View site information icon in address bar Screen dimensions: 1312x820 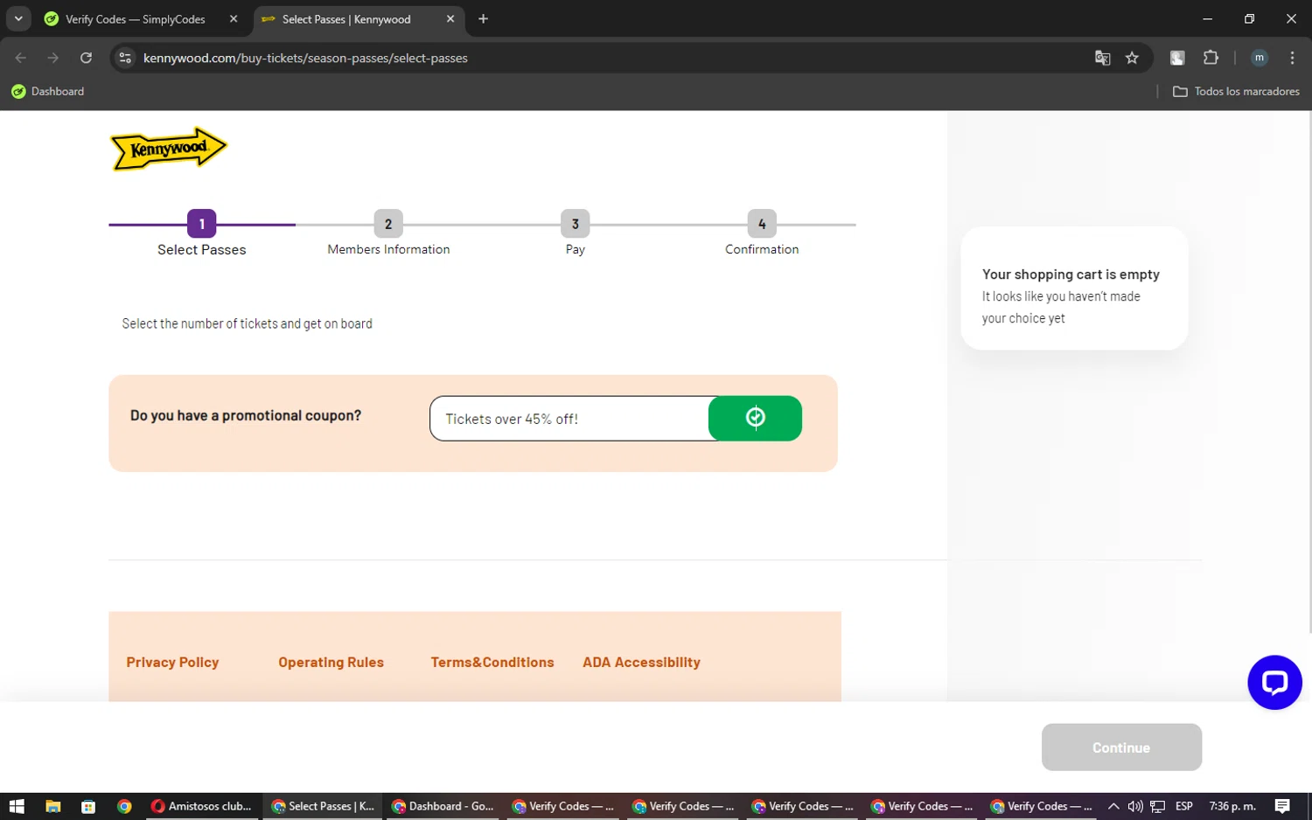125,58
